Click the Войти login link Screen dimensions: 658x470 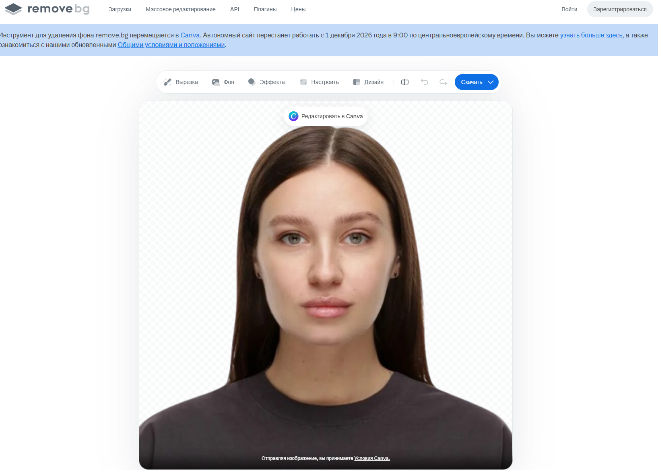[x=569, y=9]
